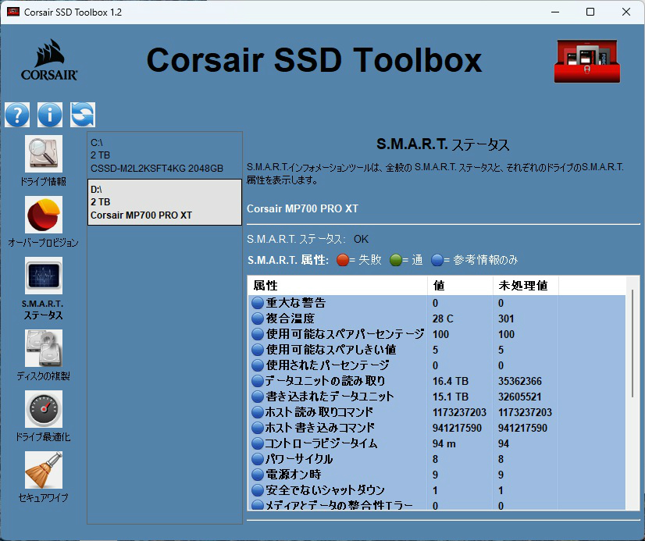Open ドライブ最適化 gauge icon
The image size is (645, 541).
point(44,409)
